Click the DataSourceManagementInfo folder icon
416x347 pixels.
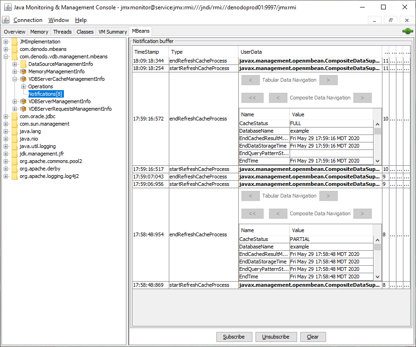23,64
